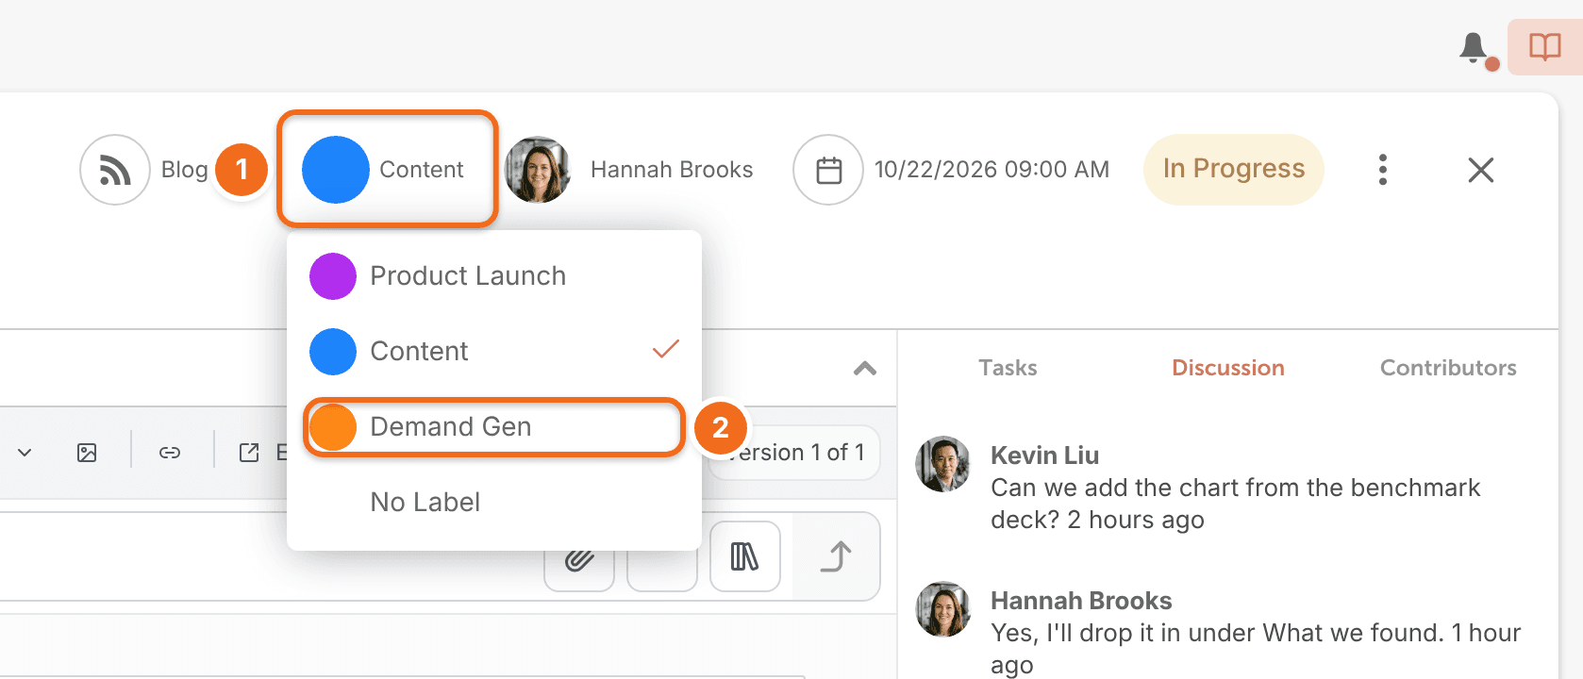
Task: Open the library books icon
Action: click(745, 556)
